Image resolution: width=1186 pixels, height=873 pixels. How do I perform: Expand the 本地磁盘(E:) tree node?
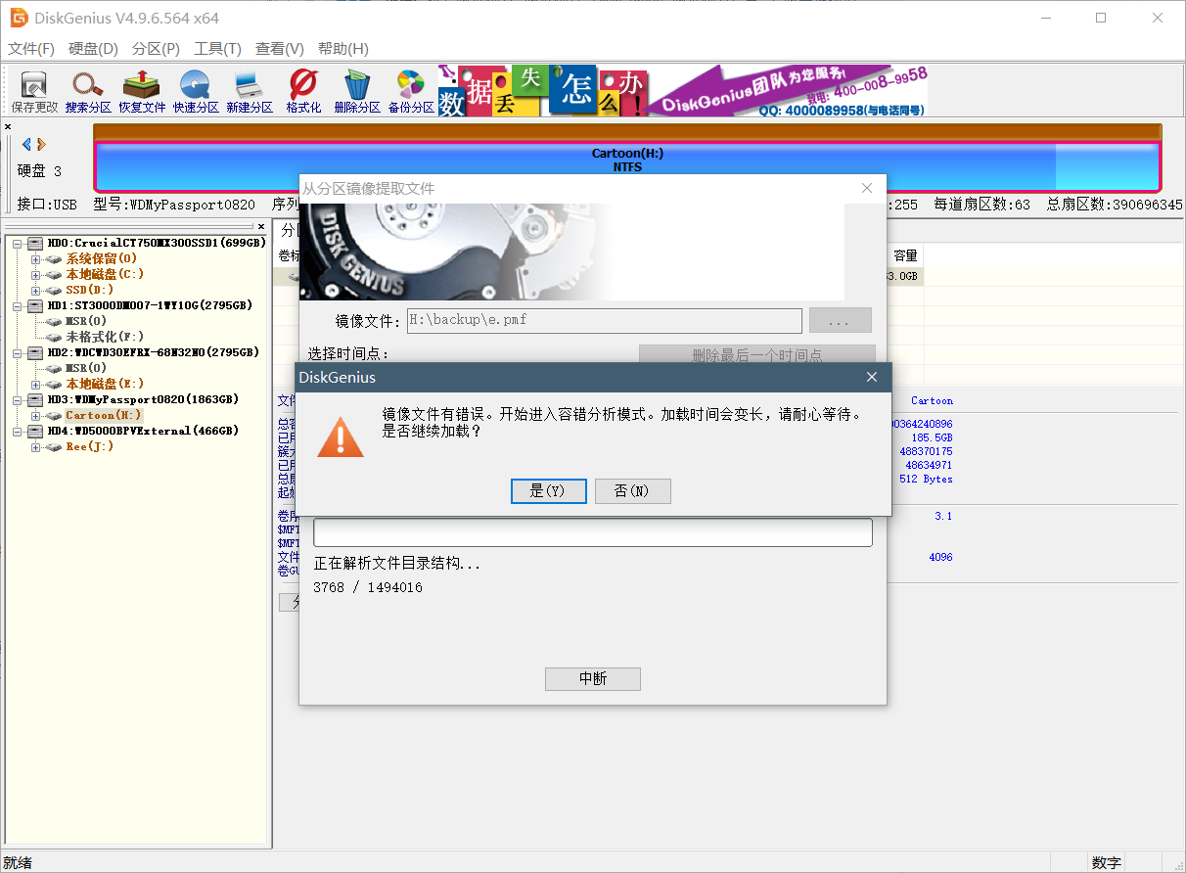click(x=36, y=384)
